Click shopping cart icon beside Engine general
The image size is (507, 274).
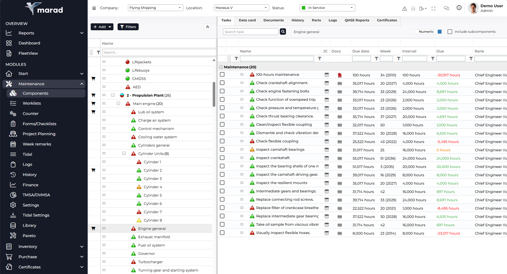point(93,228)
